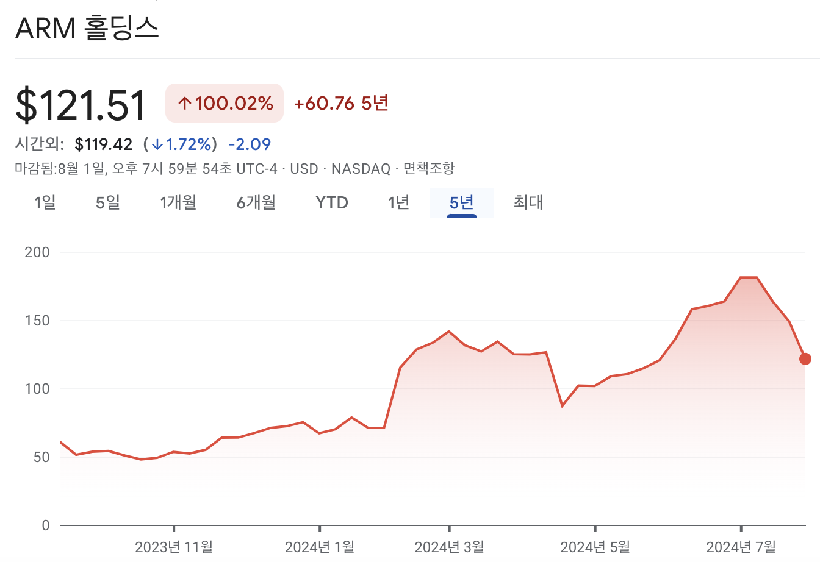820x562 pixels.
Task: Select the 1년 chart view
Action: 398,202
